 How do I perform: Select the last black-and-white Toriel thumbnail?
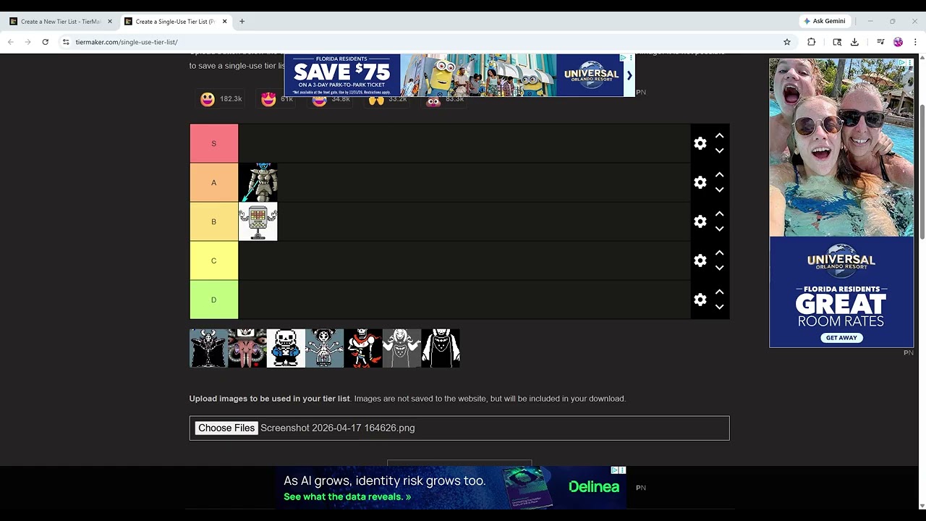coord(441,348)
